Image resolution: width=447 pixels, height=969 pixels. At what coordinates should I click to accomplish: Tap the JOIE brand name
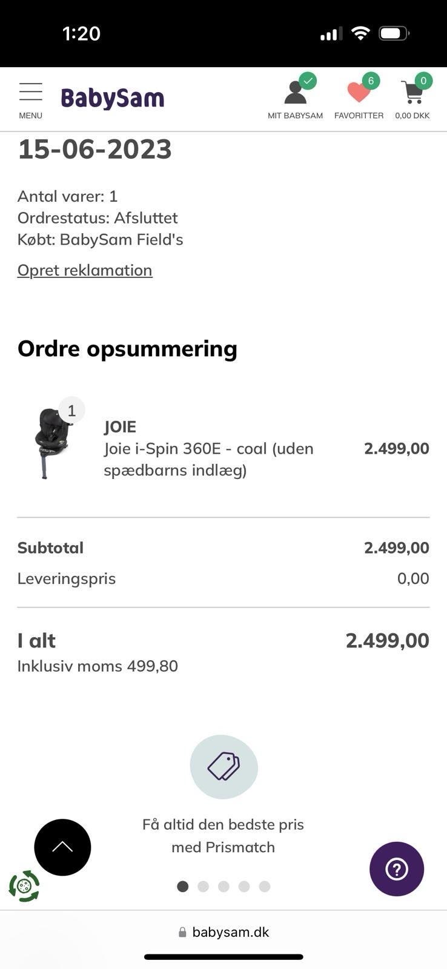click(x=120, y=427)
